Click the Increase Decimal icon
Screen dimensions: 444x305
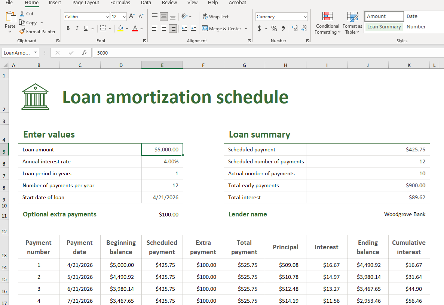(x=294, y=28)
